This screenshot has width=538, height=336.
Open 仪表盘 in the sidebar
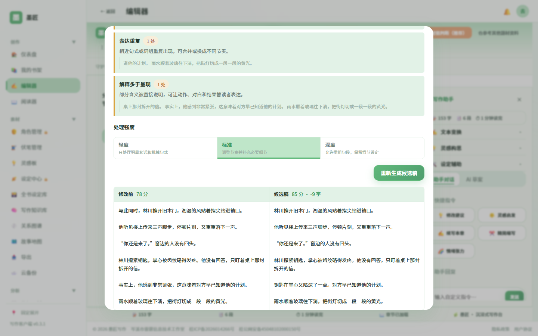[x=43, y=55]
